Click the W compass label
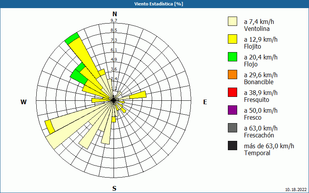The height and width of the screenshot is (193, 309). tap(24, 102)
